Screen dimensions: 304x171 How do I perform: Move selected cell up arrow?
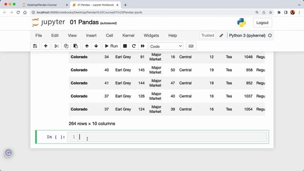pos(87,46)
